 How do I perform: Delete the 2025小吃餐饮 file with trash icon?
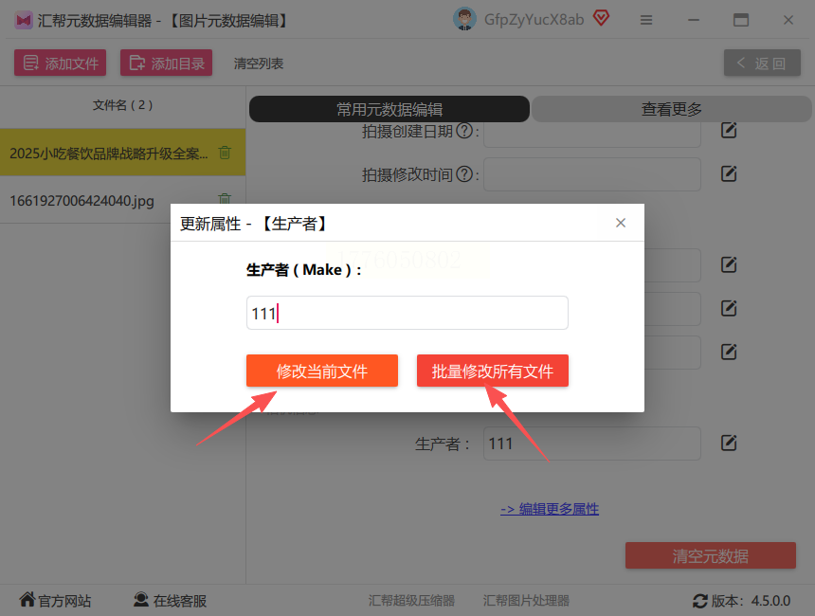(x=225, y=153)
